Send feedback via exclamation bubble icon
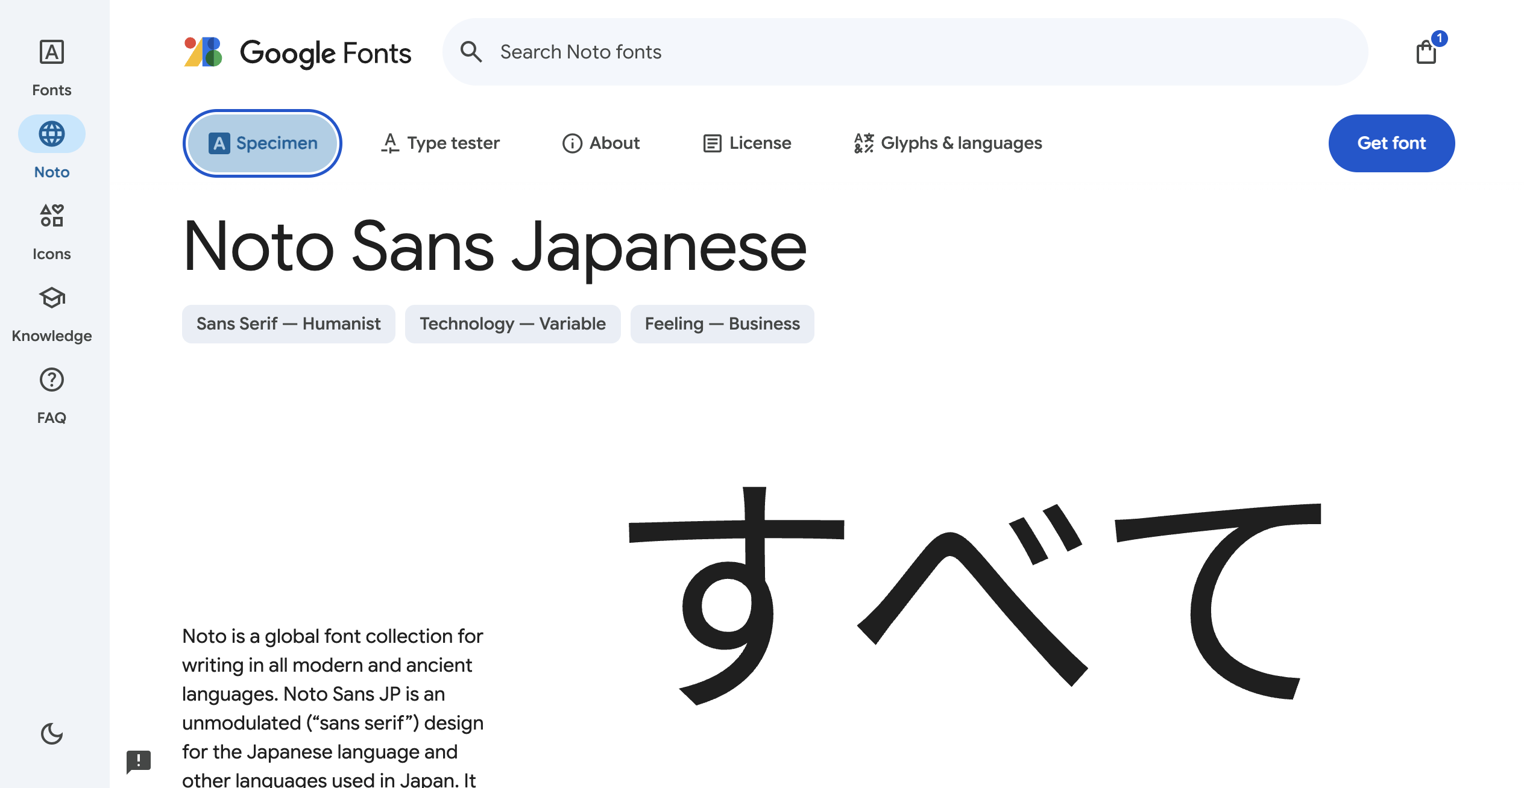Screen dimensions: 1524x788 [139, 761]
